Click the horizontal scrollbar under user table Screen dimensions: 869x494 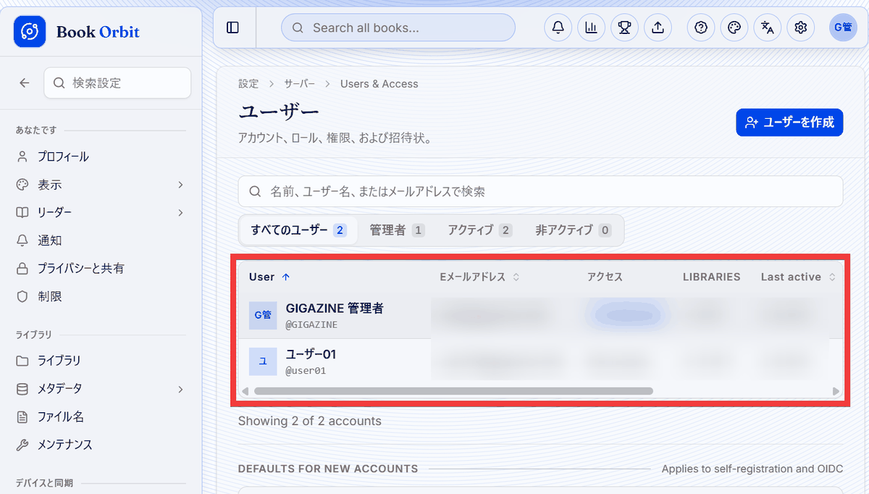(x=453, y=391)
